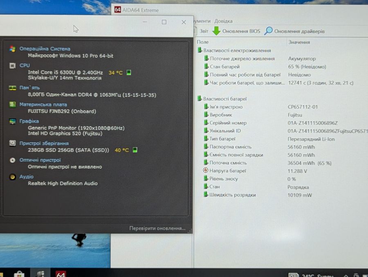Open Оновлення драйверів toolbar label

click(x=299, y=31)
